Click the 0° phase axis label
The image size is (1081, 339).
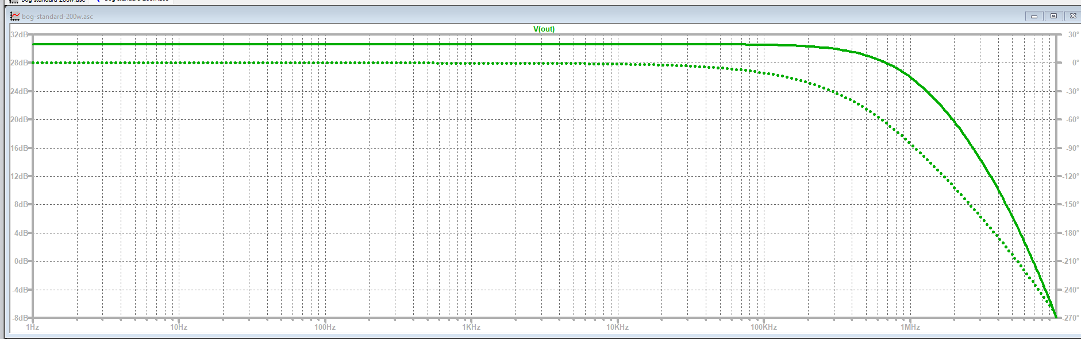(1075, 63)
